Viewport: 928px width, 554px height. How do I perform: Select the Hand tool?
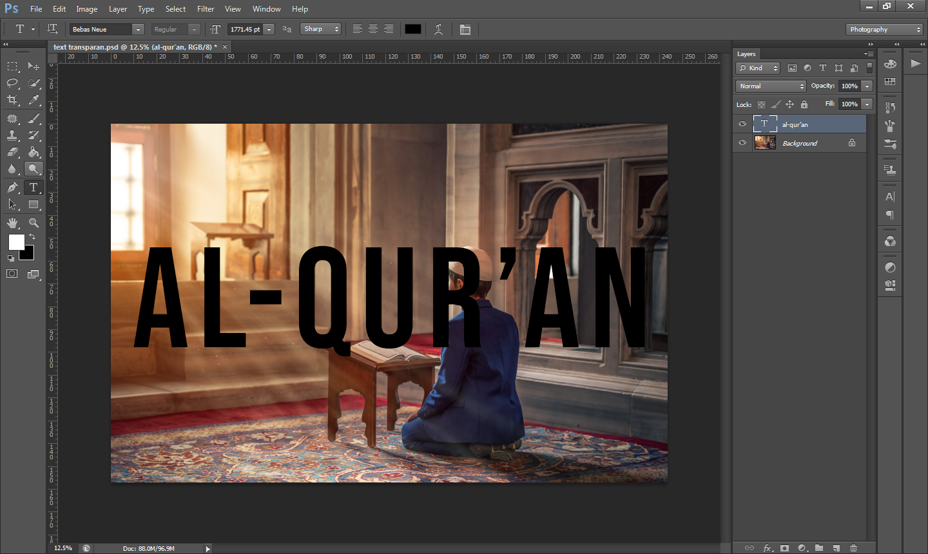click(12, 223)
